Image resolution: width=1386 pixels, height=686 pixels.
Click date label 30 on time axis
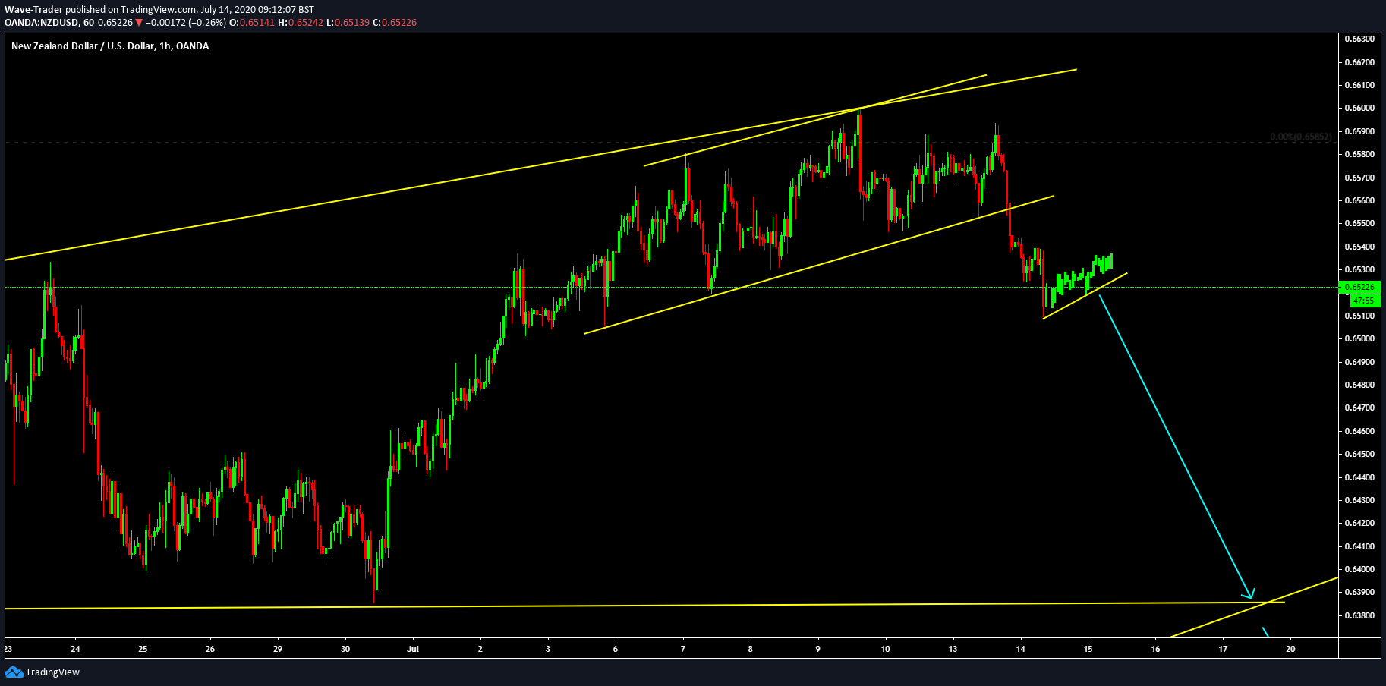pyautogui.click(x=345, y=649)
